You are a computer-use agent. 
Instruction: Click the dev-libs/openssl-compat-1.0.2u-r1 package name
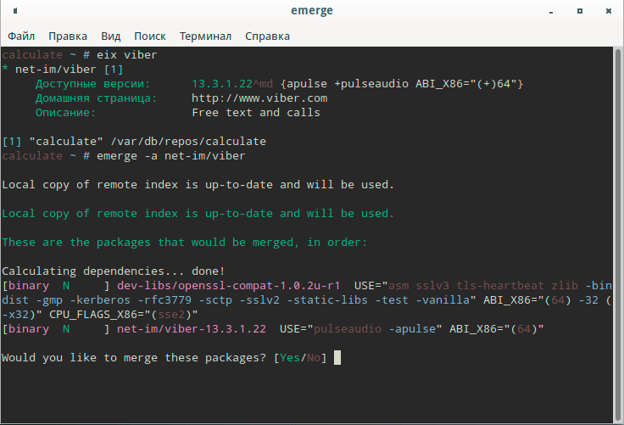228,286
